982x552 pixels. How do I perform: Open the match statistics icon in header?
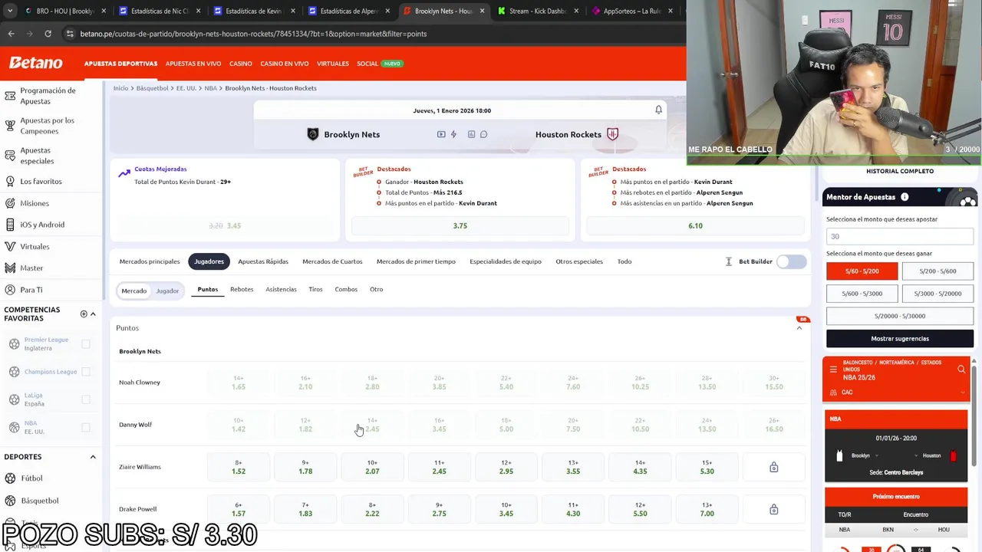tap(471, 134)
